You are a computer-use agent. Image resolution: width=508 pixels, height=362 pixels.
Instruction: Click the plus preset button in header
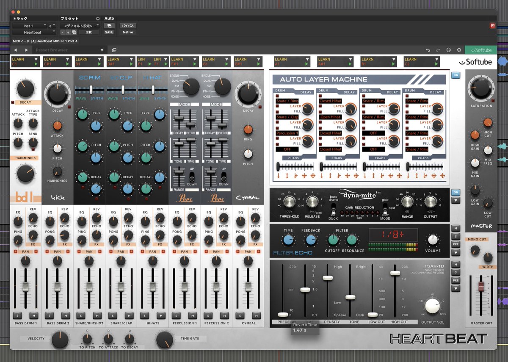(x=68, y=32)
